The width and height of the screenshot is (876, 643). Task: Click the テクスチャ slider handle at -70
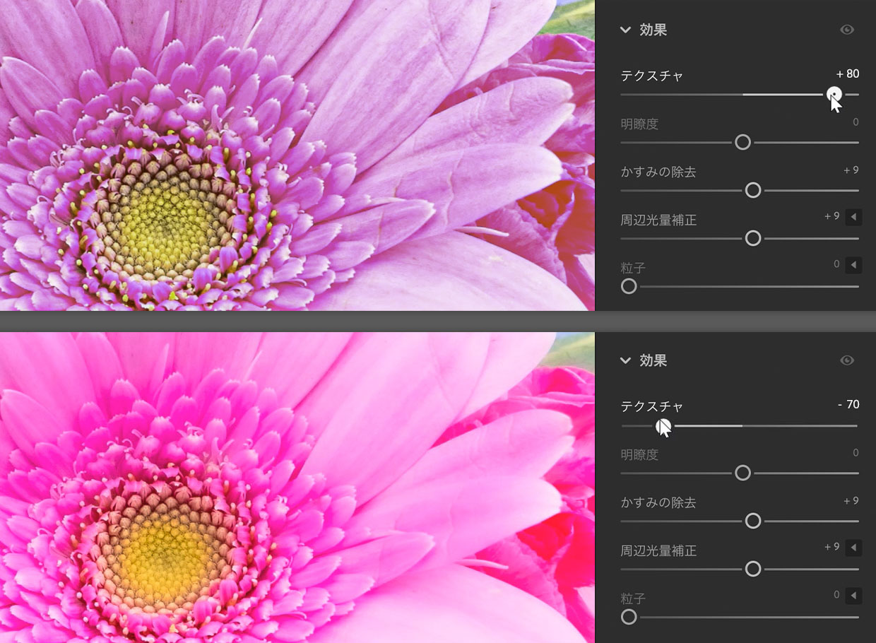coord(662,425)
